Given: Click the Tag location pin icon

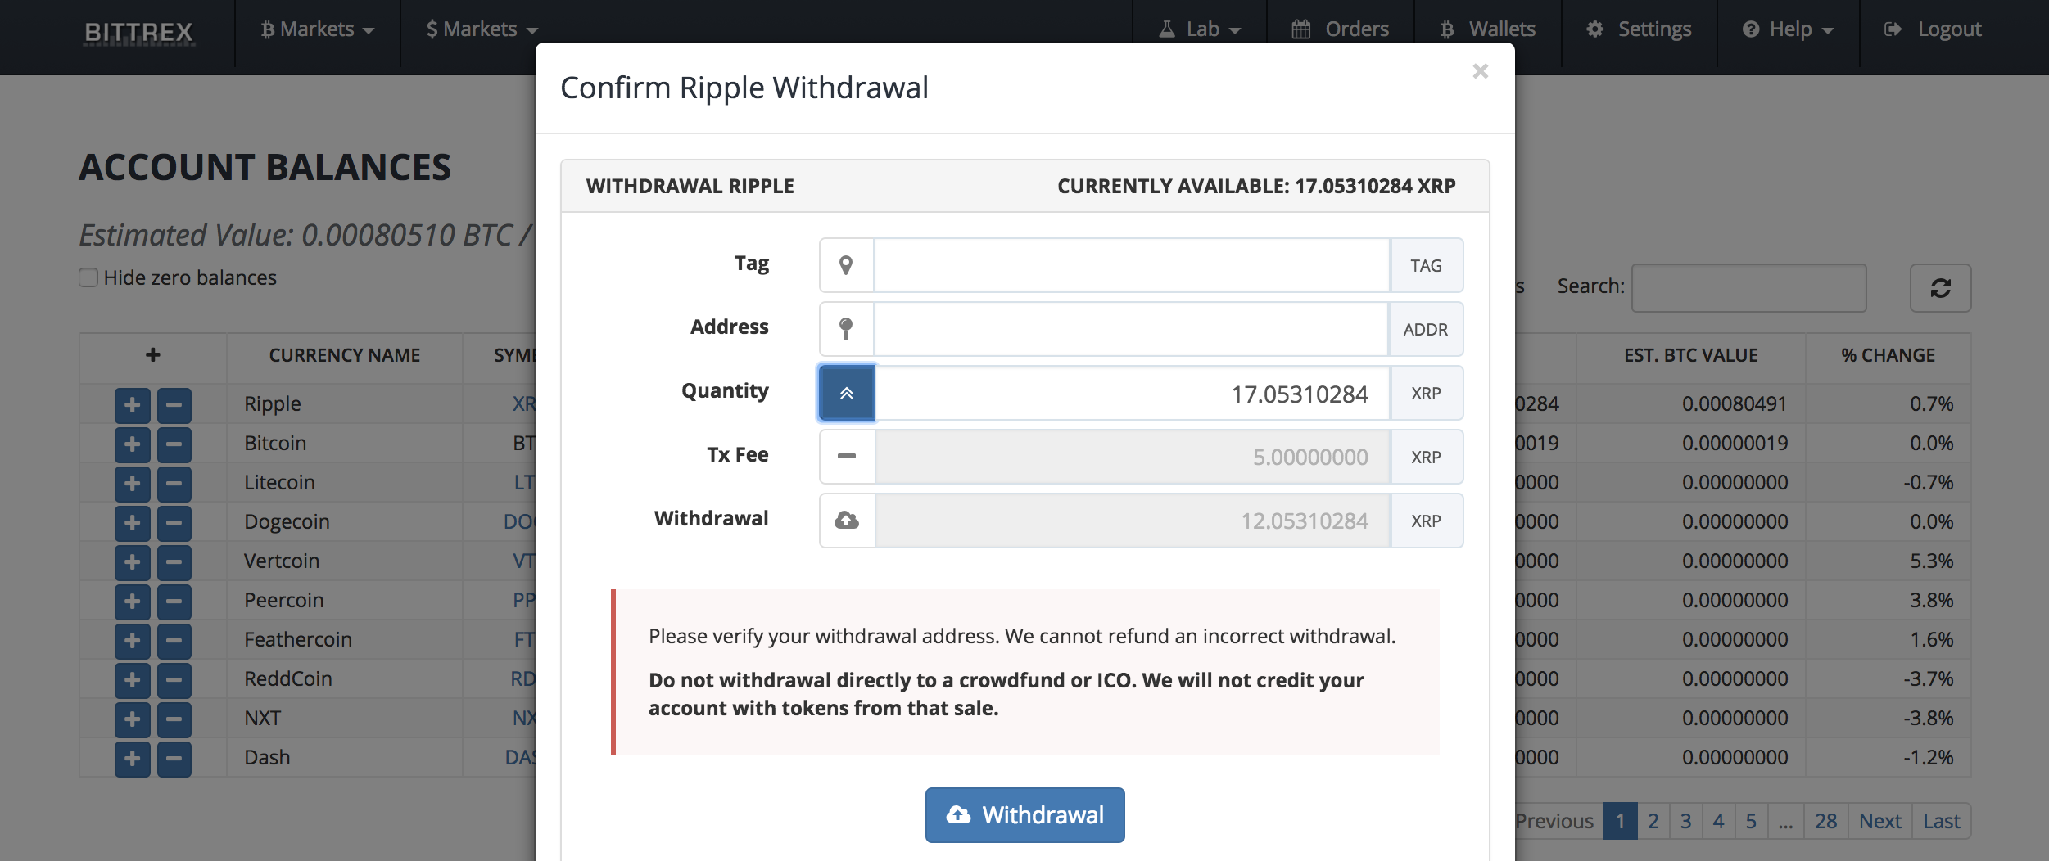Looking at the screenshot, I should point(846,265).
